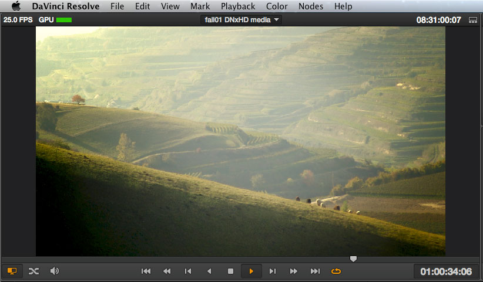Open the Nodes menu
The image size is (483, 282).
point(310,6)
